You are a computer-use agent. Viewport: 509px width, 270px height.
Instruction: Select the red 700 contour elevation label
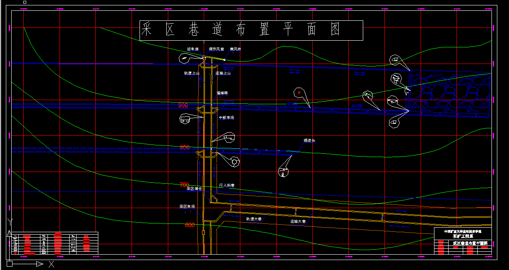185,184
